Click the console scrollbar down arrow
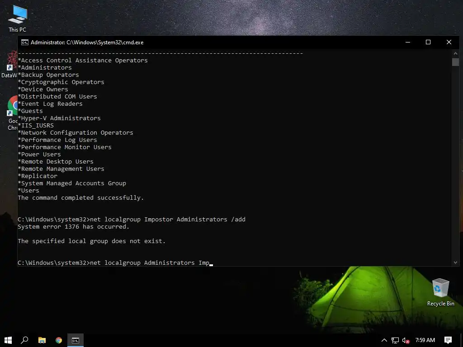Screen dimensions: 463x347 (455, 263)
